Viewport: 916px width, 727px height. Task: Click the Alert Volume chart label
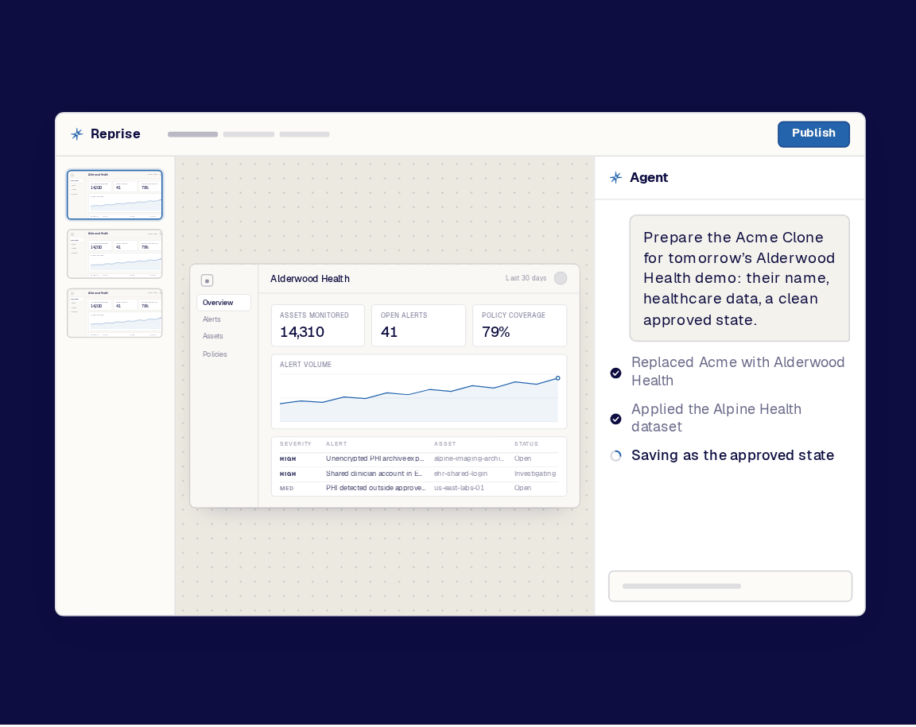(305, 365)
